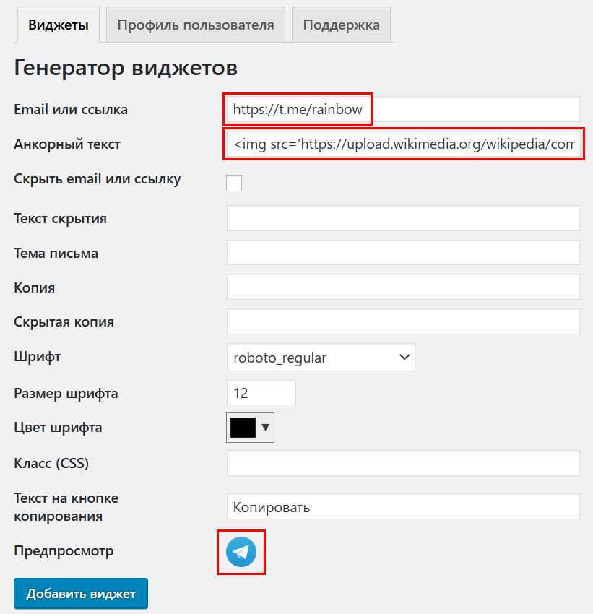Viewport: 593px width, 614px height.
Task: Click into the 'Текст скрытия' field
Action: (403, 218)
